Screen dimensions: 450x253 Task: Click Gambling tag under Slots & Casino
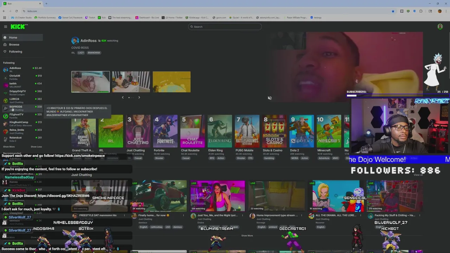click(269, 158)
